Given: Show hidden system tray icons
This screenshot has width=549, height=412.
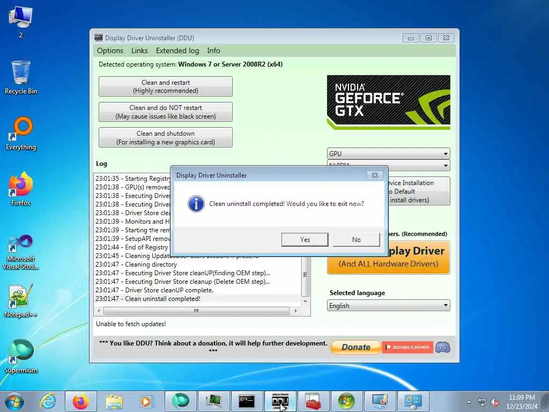Looking at the screenshot, I should tap(469, 402).
